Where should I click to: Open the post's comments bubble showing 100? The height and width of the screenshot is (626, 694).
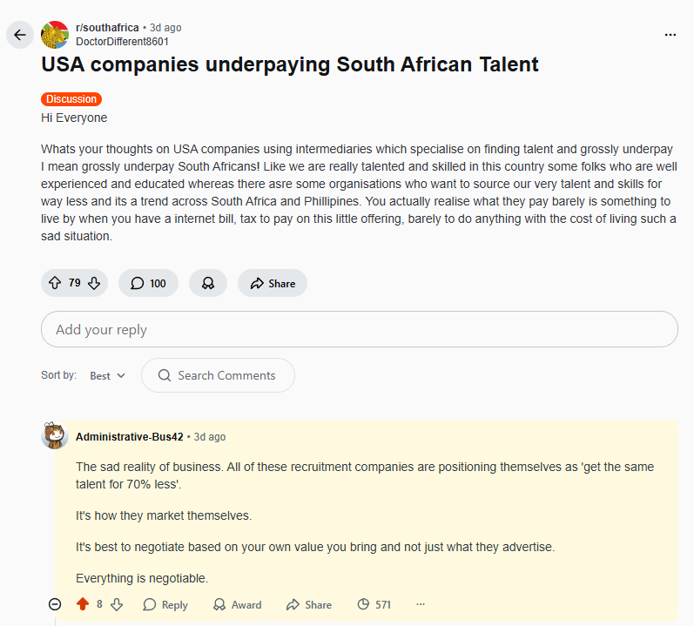tap(148, 283)
